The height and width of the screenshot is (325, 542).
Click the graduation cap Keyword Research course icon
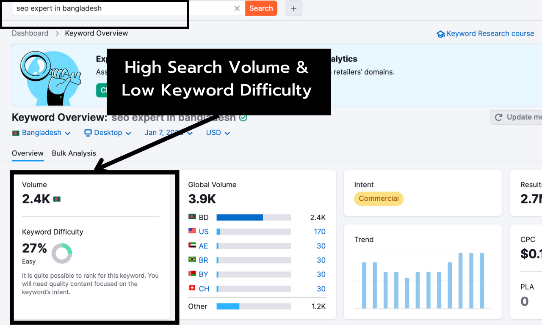tap(440, 33)
